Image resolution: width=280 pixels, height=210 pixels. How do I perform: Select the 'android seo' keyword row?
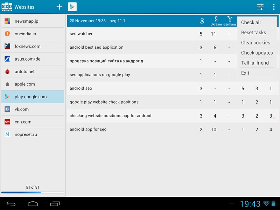pos(173,89)
